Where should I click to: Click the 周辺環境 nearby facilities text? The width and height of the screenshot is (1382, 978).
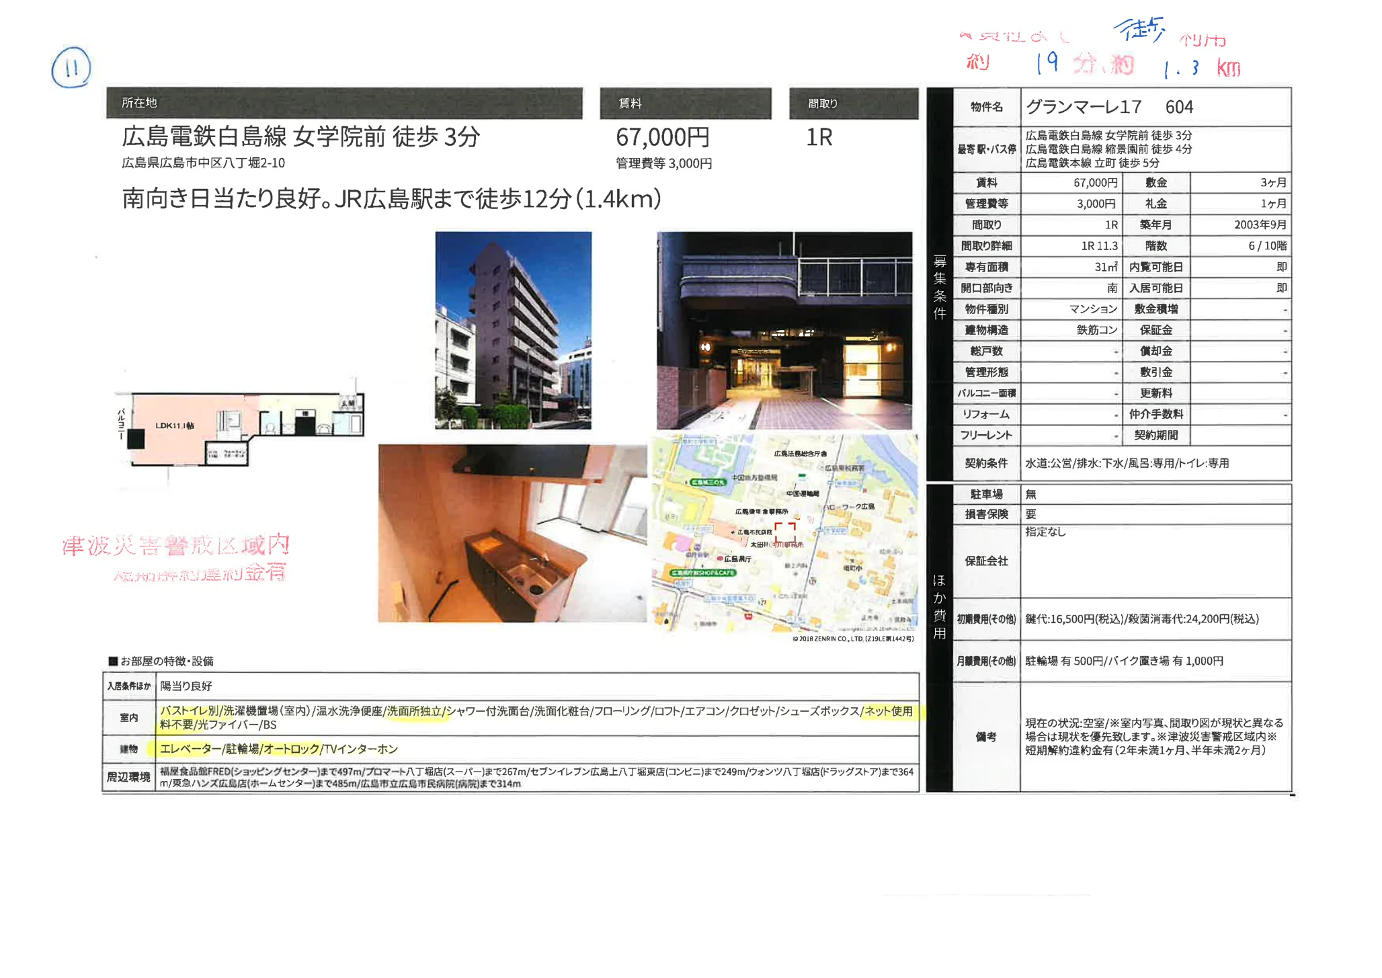click(536, 778)
